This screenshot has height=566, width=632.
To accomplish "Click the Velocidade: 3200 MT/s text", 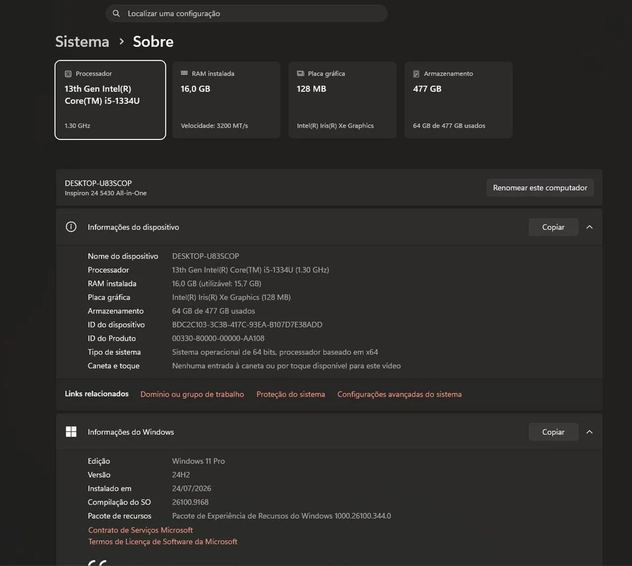I will (x=214, y=126).
